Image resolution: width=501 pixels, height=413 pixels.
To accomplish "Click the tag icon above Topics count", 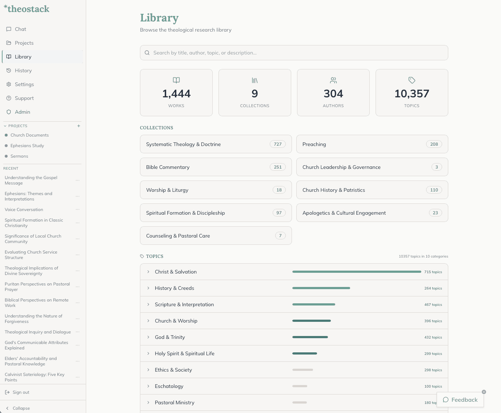I will click(412, 80).
